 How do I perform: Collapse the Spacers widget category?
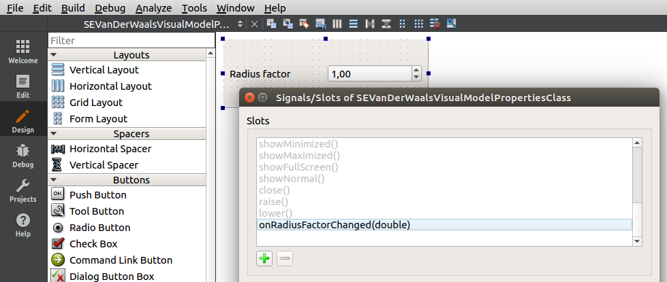54,134
